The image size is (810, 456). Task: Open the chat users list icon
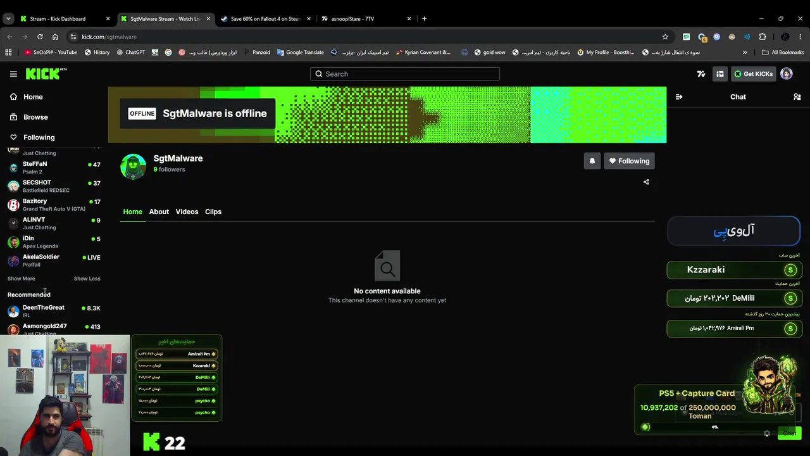click(x=797, y=97)
